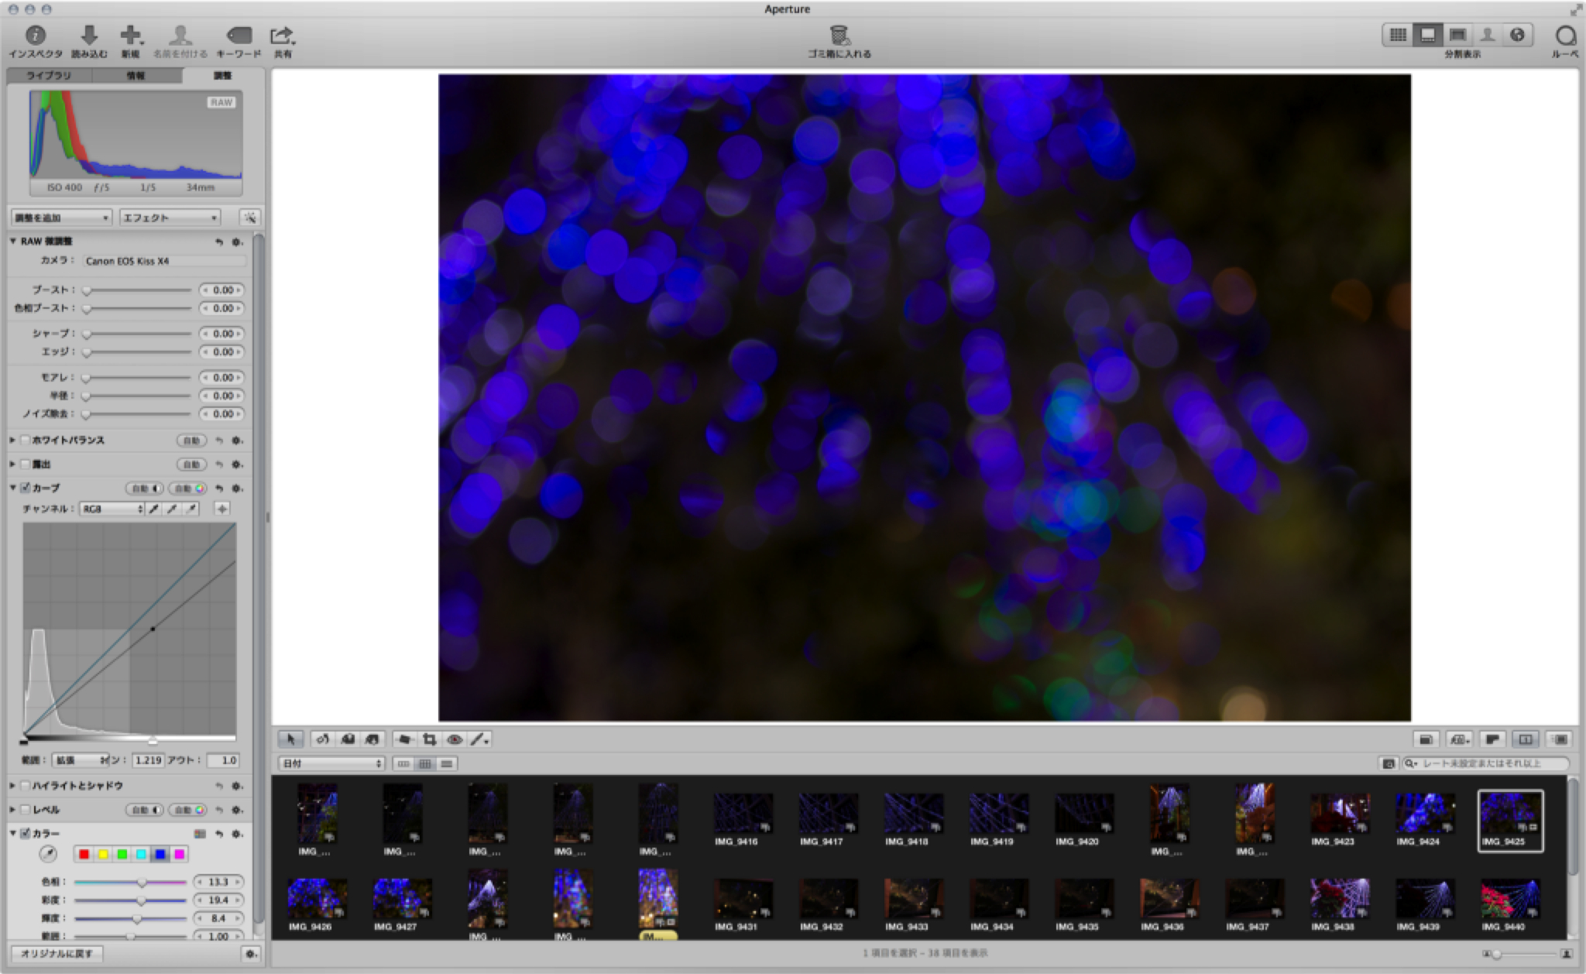Image resolution: width=1586 pixels, height=974 pixels.
Task: Expand the Highlights & Shadows (ハイライトとシャドウ) section
Action: [x=12, y=785]
